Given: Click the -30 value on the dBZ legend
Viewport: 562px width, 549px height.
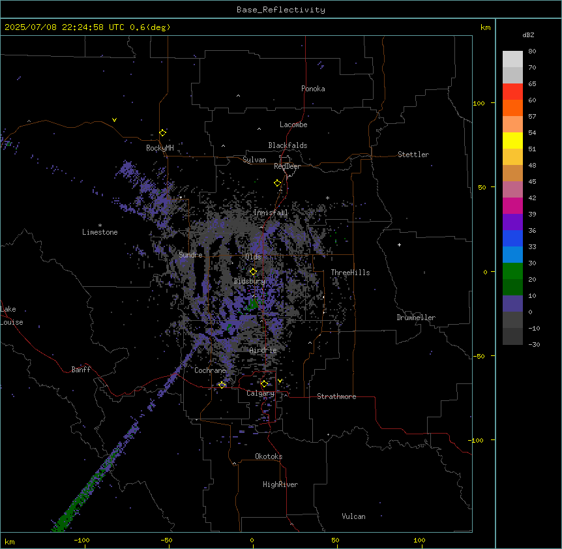Looking at the screenshot, I should point(534,344).
